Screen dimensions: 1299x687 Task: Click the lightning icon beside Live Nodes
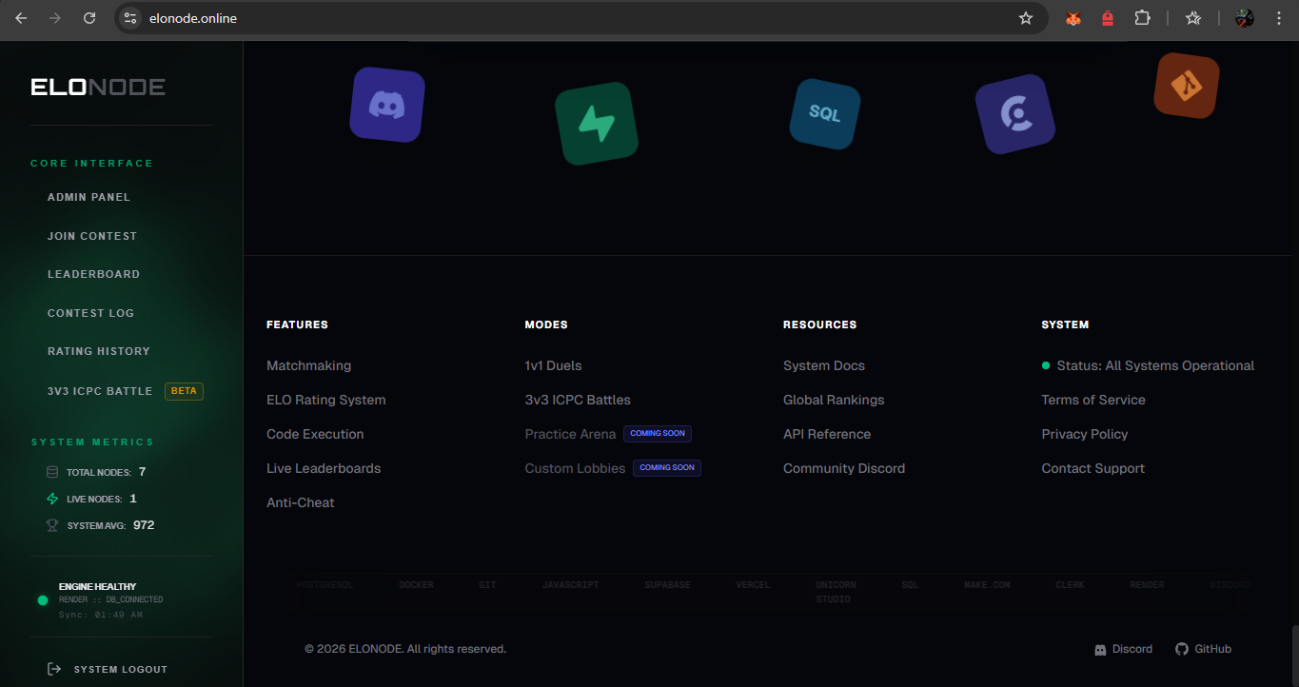click(52, 499)
